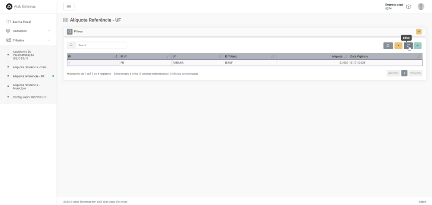The height and width of the screenshot is (205, 432).
Task: Open Escrita Fiscal in the sidebar
Action: tap(22, 21)
